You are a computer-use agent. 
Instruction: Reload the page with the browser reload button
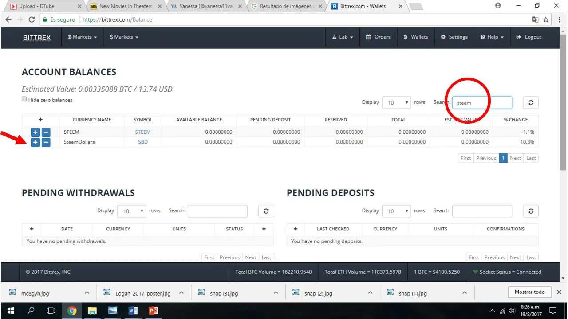32,19
